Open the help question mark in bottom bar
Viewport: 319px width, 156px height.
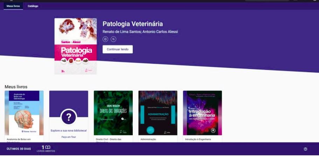pyautogui.click(x=305, y=149)
